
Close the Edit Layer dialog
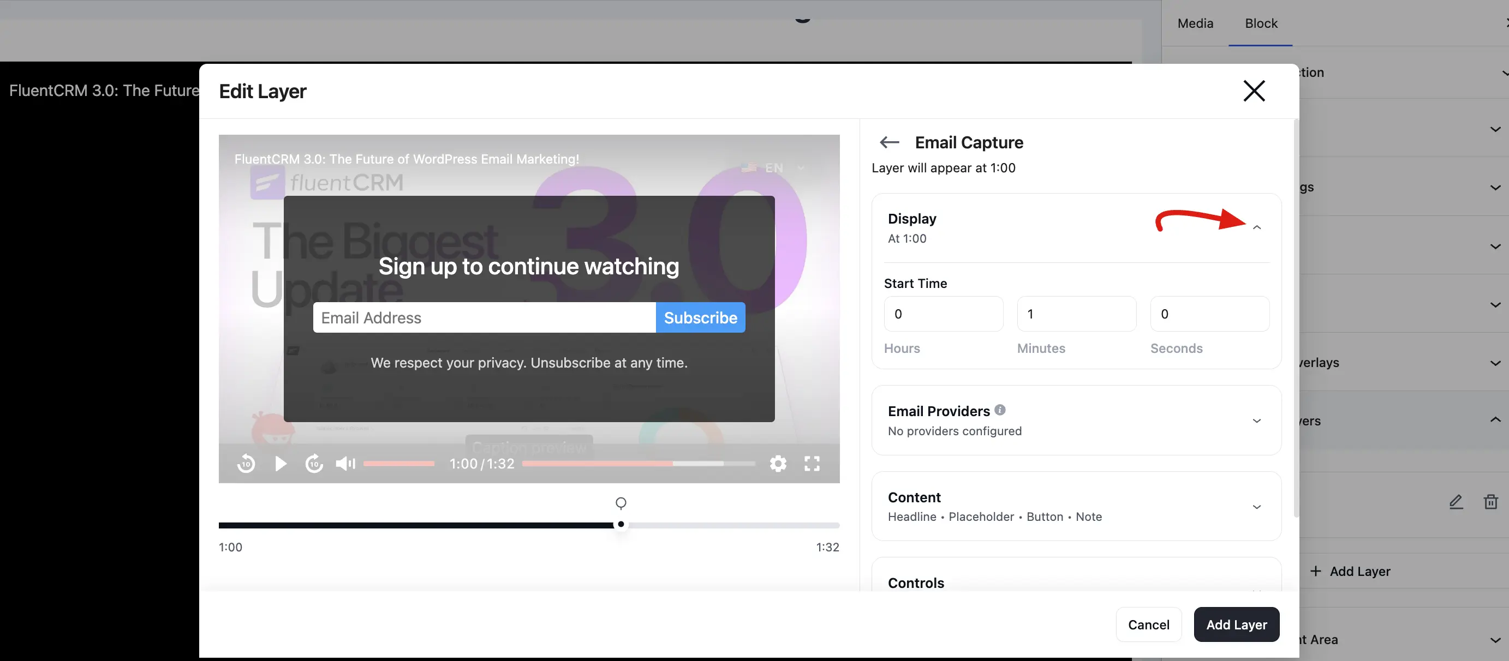pos(1254,91)
